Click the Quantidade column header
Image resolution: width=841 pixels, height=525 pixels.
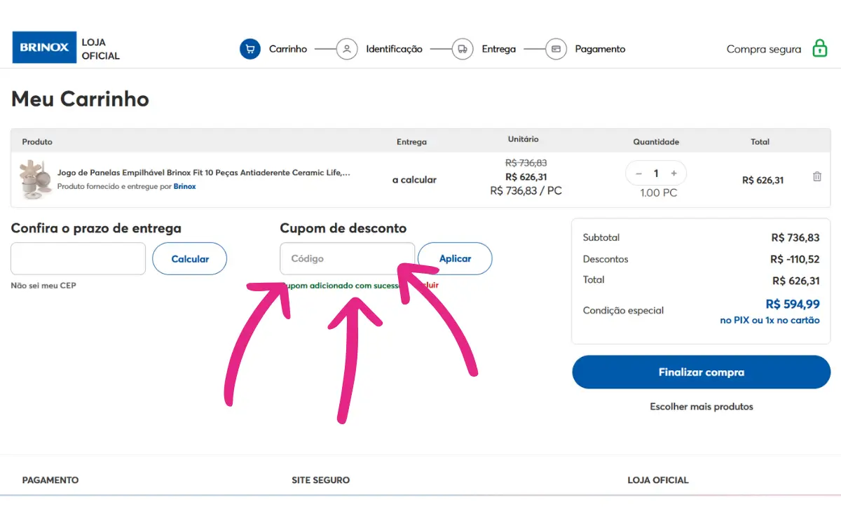coord(656,141)
